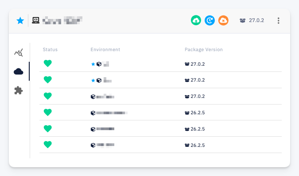The height and width of the screenshot is (176, 299).
Task: Click the Package Version column header
Action: coord(204,49)
